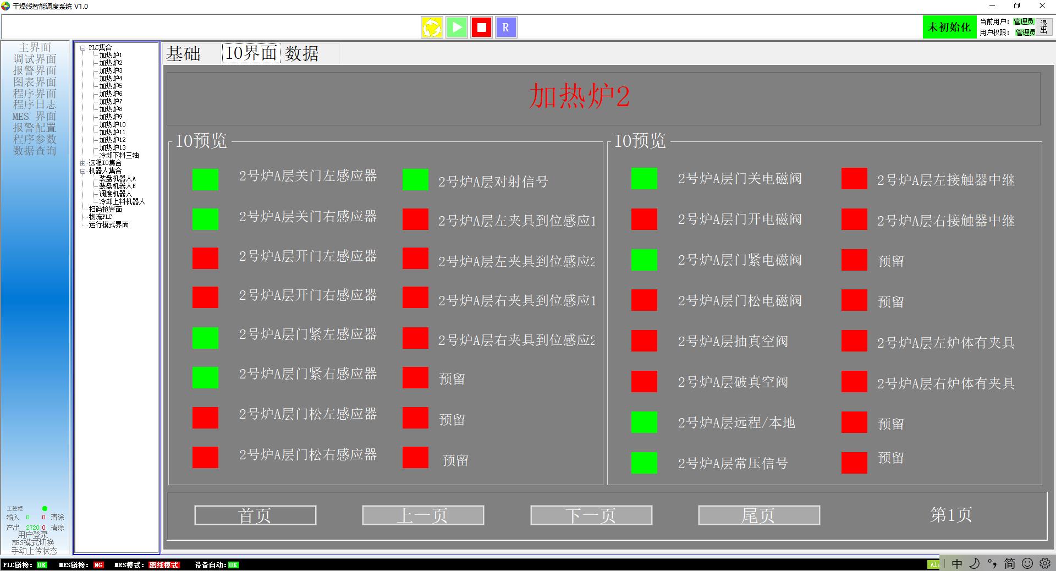
Task: Click the 手动上传状态 link
Action: (34, 550)
